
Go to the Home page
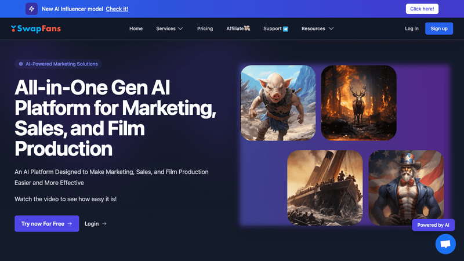(x=136, y=28)
